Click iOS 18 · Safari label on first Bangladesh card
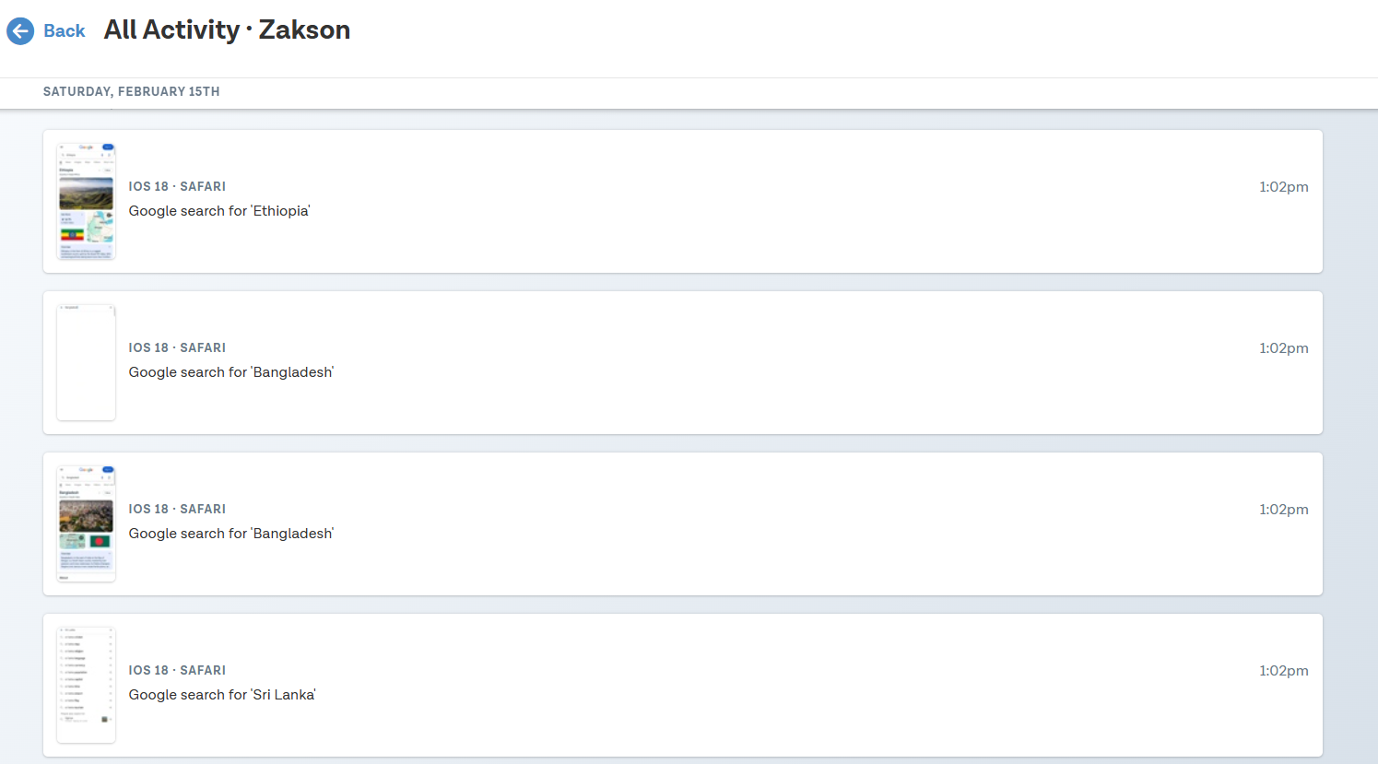The height and width of the screenshot is (764, 1378). coord(177,347)
